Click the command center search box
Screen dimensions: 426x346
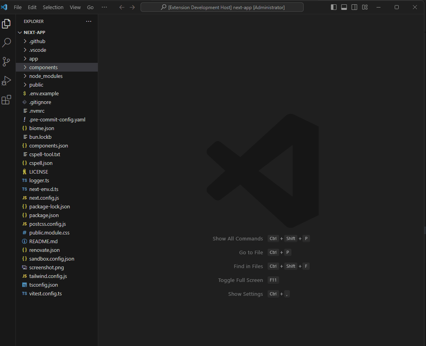click(222, 8)
